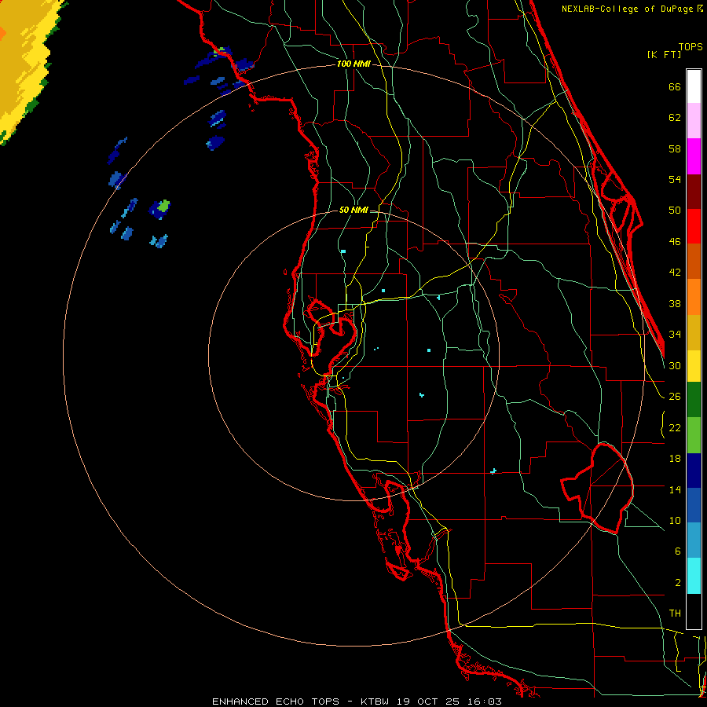Click the 22 legend value
This screenshot has width=707, height=707.
675,427
